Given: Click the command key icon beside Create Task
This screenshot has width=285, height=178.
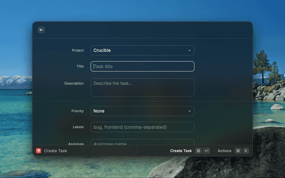Looking at the screenshot, I should point(198,151).
